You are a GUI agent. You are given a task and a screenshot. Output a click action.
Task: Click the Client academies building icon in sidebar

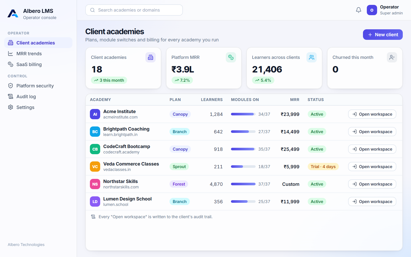(x=11, y=43)
